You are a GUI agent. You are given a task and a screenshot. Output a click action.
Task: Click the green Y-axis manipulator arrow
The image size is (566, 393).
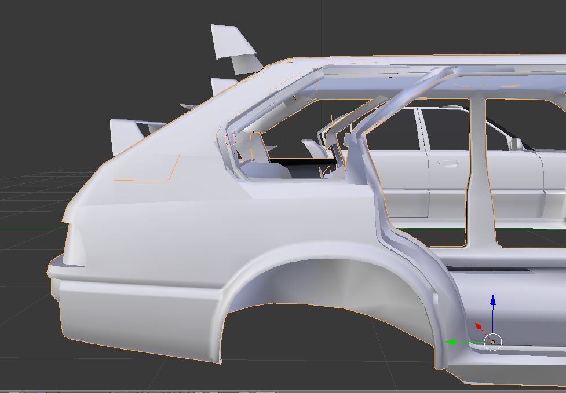click(x=448, y=342)
